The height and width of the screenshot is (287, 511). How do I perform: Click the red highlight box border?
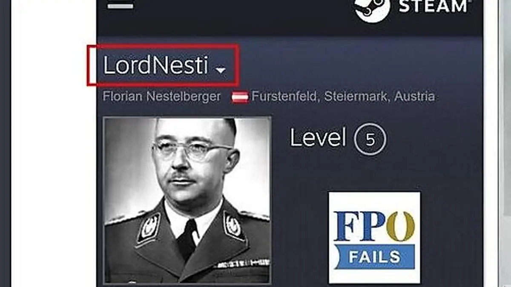[163, 45]
